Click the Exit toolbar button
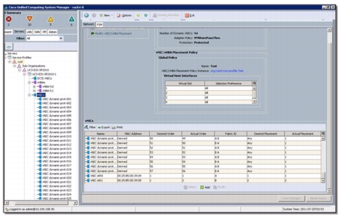 pos(190,15)
